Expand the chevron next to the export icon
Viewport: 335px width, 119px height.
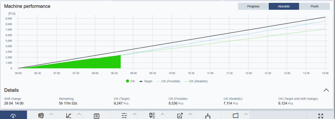(190, 114)
